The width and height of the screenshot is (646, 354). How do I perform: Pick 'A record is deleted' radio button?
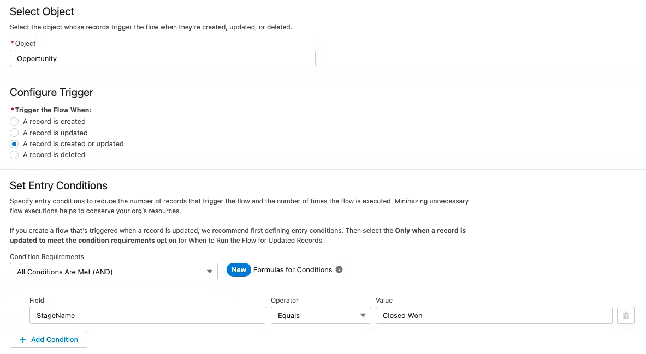[x=15, y=155]
